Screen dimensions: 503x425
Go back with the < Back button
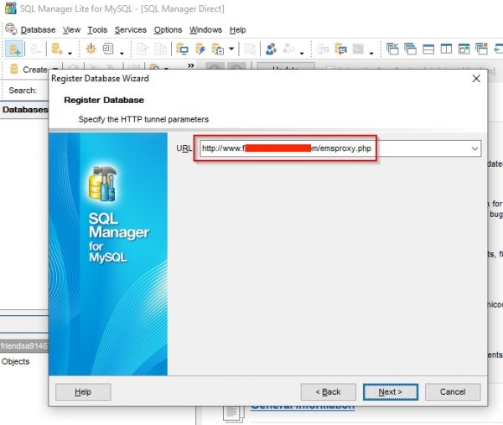[328, 392]
